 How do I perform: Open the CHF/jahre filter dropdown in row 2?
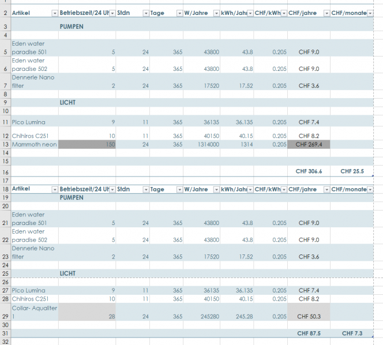coord(326,13)
